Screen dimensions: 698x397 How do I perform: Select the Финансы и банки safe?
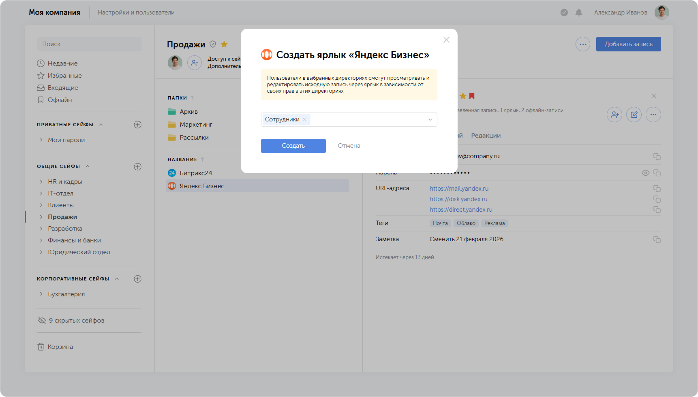pyautogui.click(x=74, y=240)
